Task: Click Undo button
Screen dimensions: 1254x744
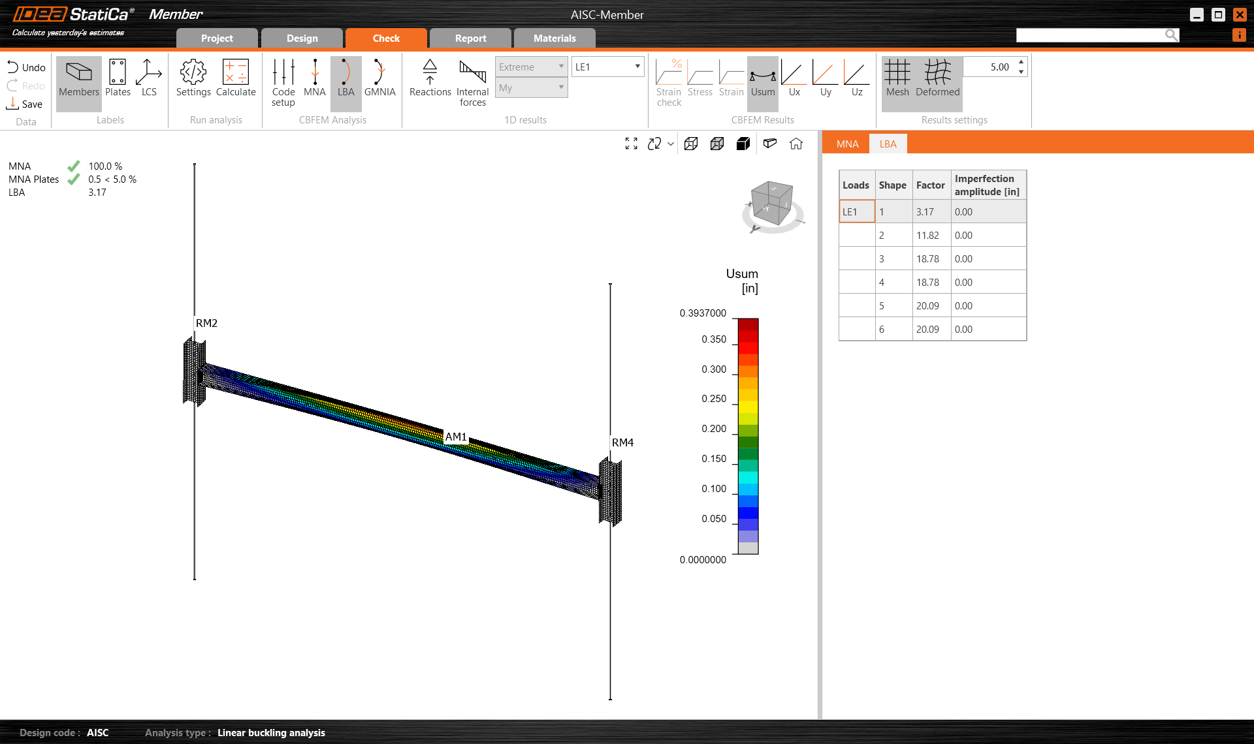Action: coord(26,67)
